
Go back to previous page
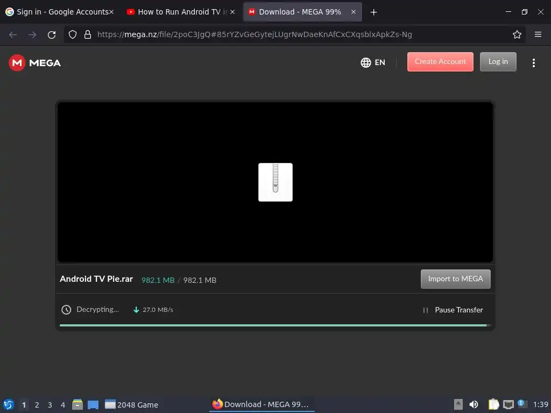(13, 34)
